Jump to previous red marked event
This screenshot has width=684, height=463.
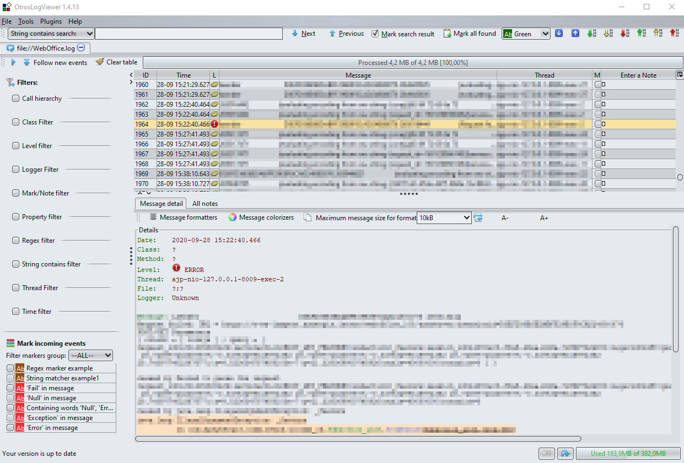coord(674,33)
